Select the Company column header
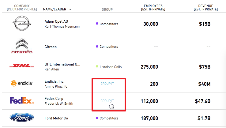The image size is (226, 128). (22, 7)
